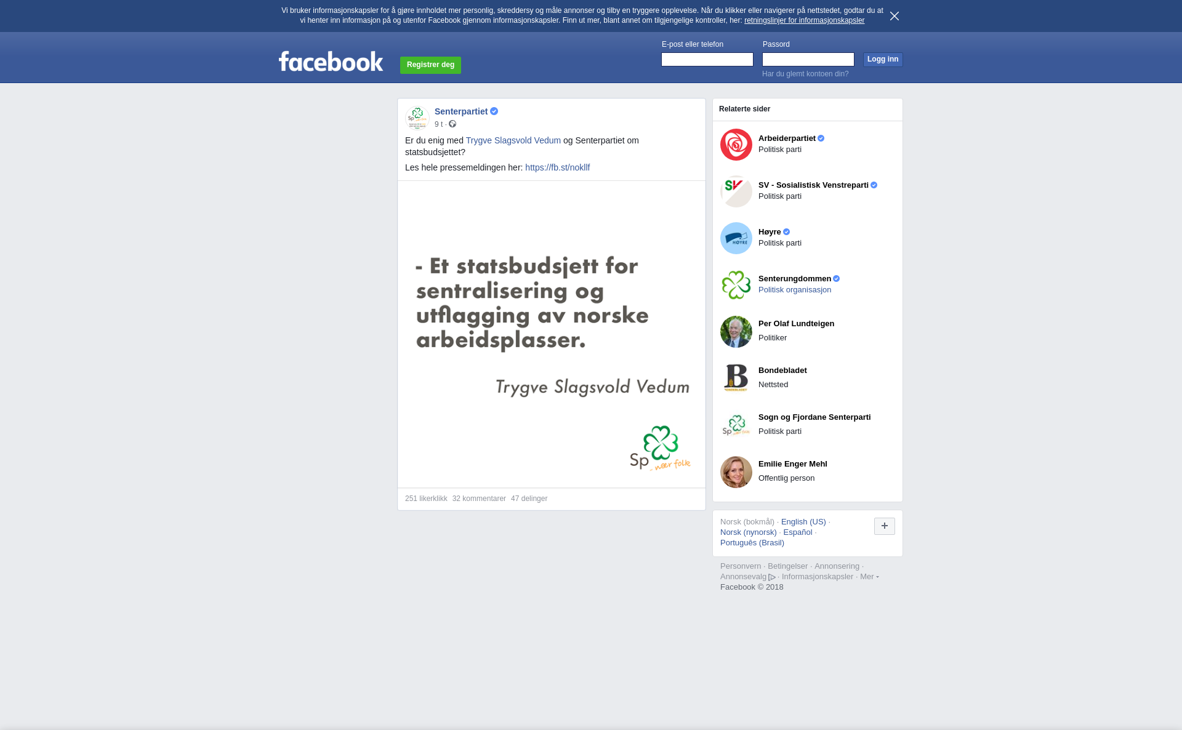
Task: Click the Registrer deg button
Action: (430, 65)
